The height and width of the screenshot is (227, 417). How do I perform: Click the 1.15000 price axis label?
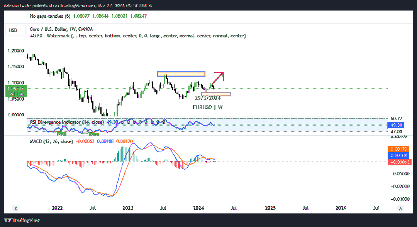(x=16, y=67)
